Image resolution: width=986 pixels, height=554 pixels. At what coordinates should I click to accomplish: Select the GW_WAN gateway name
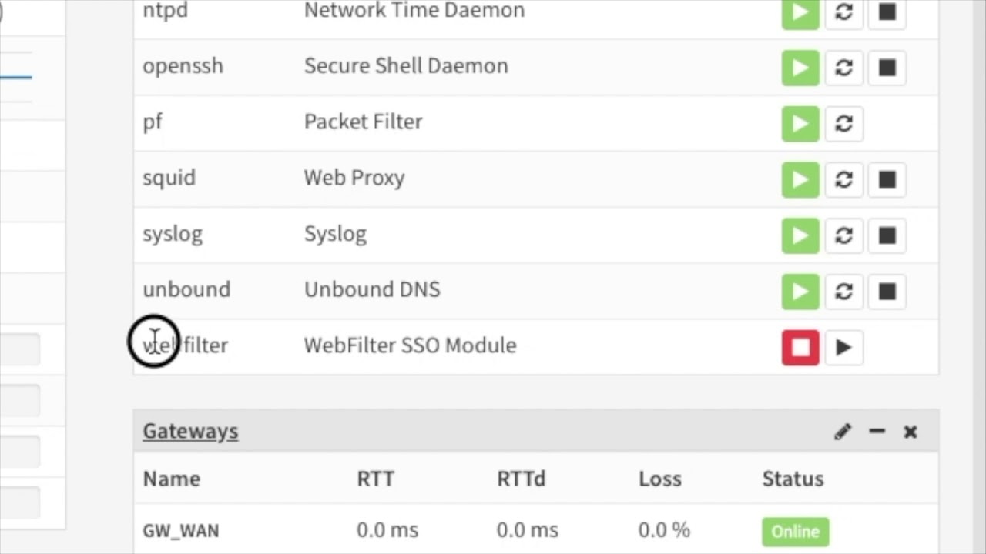(x=181, y=531)
